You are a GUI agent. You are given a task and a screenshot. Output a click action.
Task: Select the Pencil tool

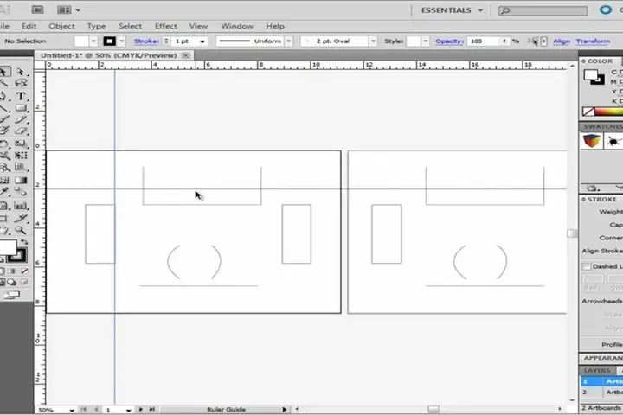point(20,119)
